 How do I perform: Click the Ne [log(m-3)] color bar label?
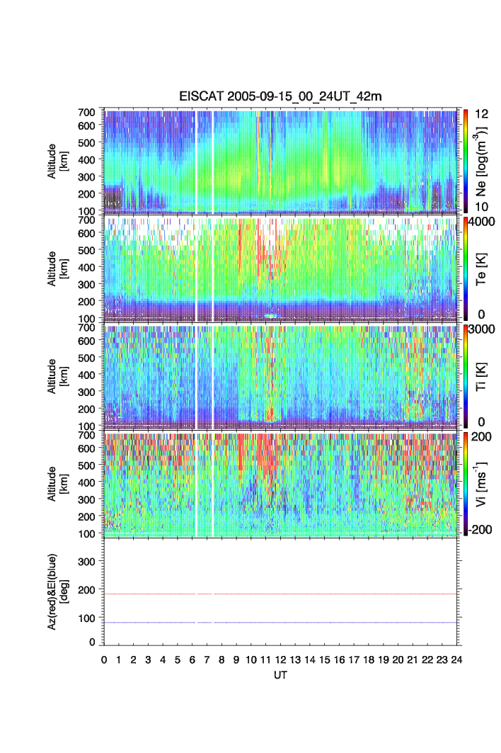point(483,160)
